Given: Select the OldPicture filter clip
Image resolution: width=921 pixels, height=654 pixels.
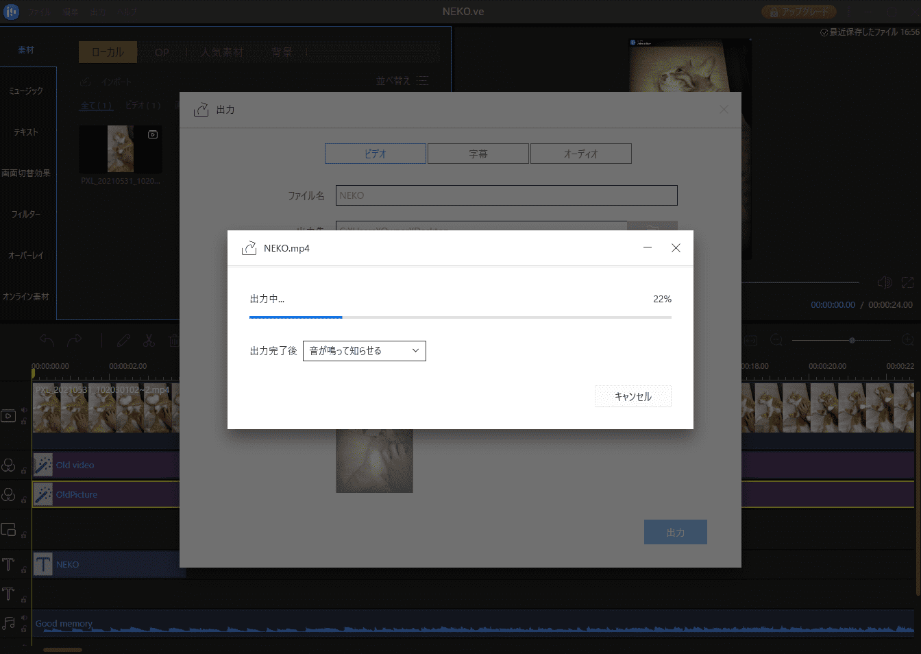Looking at the screenshot, I should 106,494.
